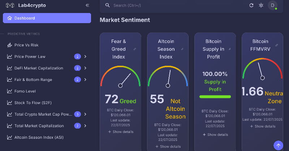This screenshot has width=289, height=151.
Task: Click the link icon on Bitcoin FFMVRV card
Action: point(276,45)
